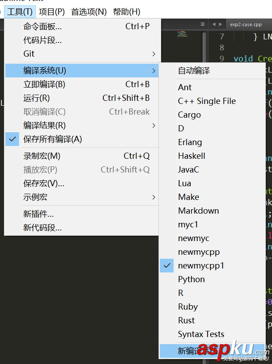
Task: Choose 命令面板... menu entry
Action: [x=82, y=27]
